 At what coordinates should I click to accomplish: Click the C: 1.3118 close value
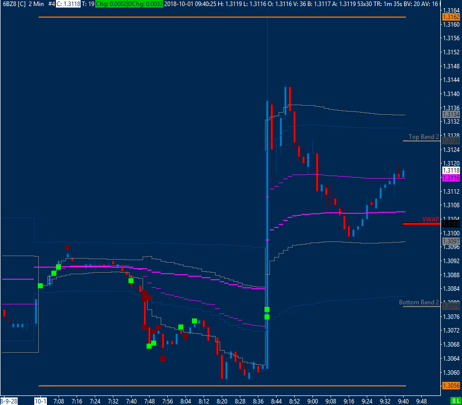tap(69, 4)
